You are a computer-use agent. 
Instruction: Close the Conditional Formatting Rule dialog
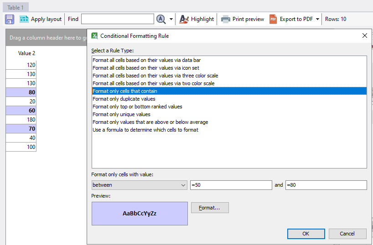pyautogui.click(x=364, y=36)
